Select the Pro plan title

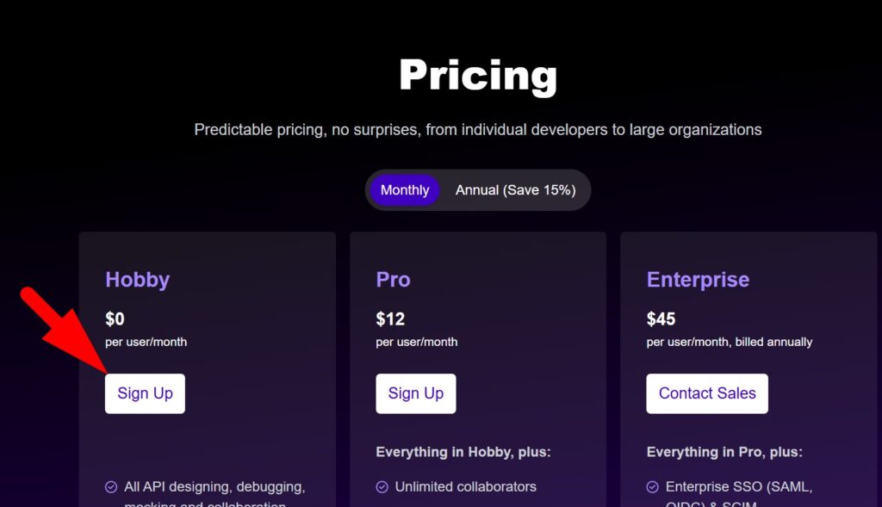tap(393, 280)
